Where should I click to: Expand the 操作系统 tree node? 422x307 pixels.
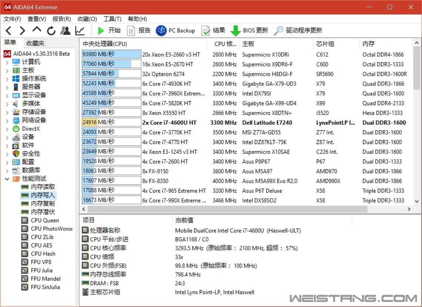[x=7, y=79]
